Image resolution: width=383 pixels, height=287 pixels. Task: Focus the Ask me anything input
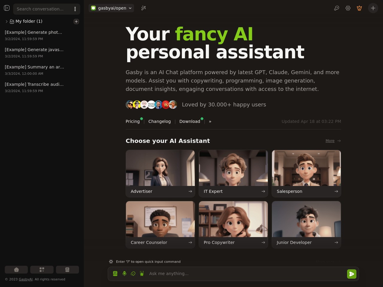[x=246, y=274]
